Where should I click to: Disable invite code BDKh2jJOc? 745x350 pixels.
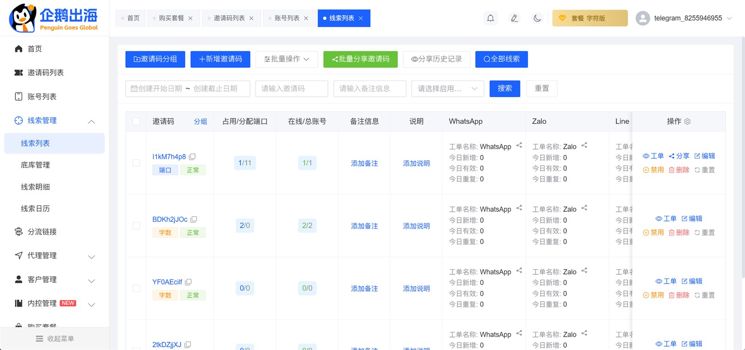(x=653, y=232)
